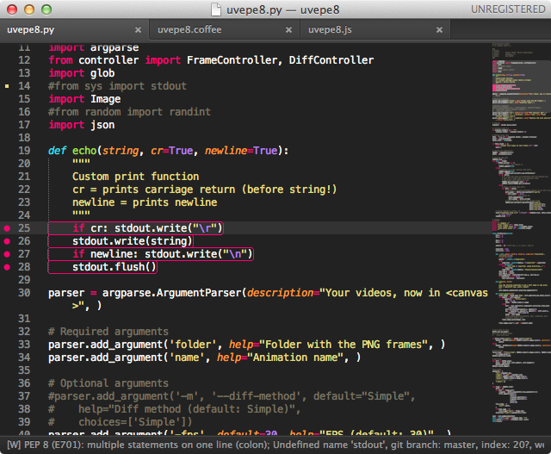Click the yellow gutter mark on line 14

coord(7,86)
